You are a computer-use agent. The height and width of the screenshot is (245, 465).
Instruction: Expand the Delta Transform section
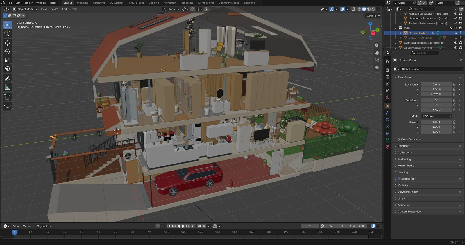[x=411, y=139]
